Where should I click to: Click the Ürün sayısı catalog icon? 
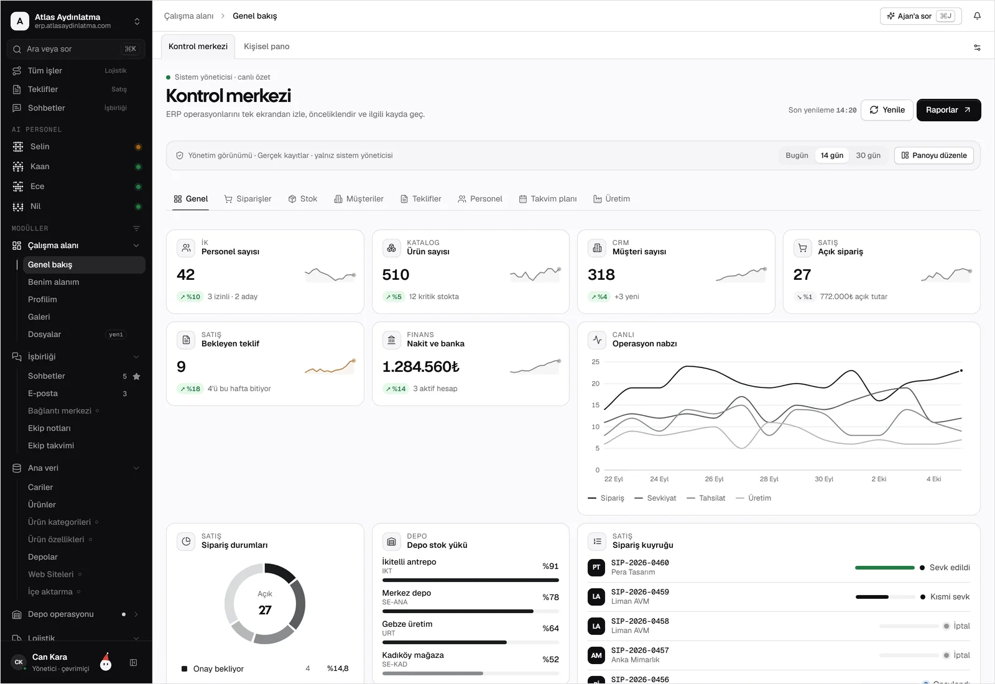pos(391,247)
